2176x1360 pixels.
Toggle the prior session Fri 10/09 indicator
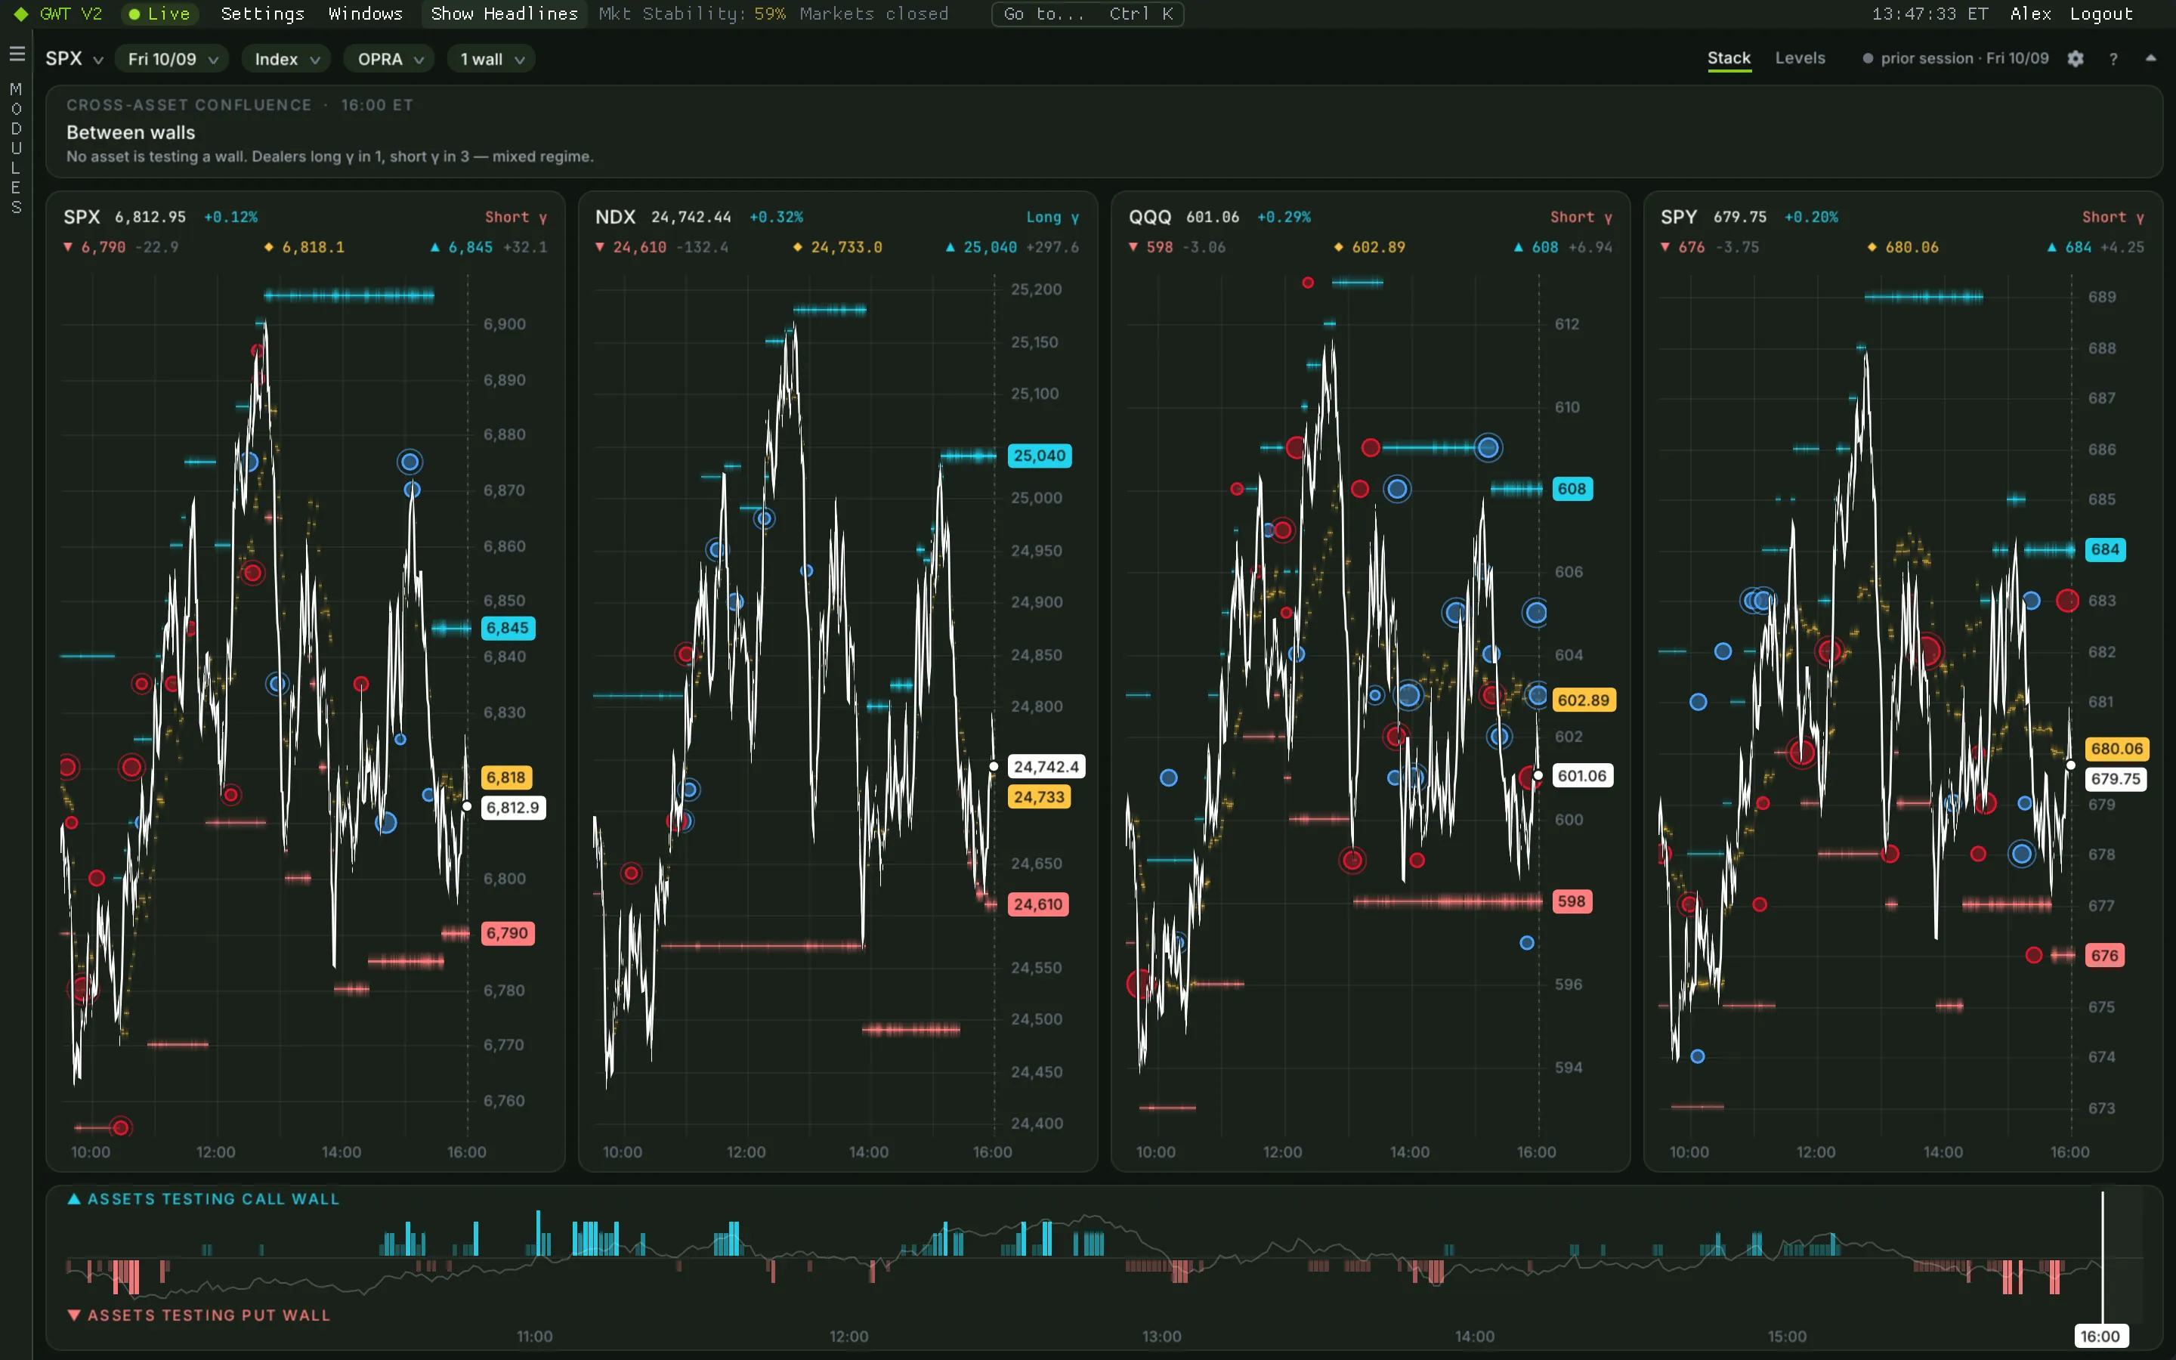point(1955,58)
